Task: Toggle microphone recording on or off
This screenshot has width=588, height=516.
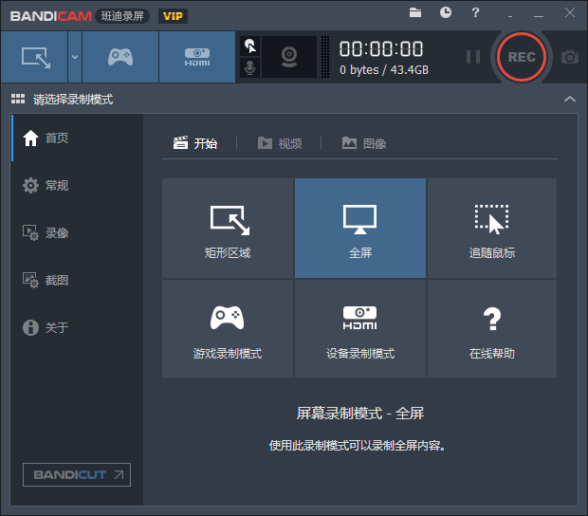Action: (249, 68)
